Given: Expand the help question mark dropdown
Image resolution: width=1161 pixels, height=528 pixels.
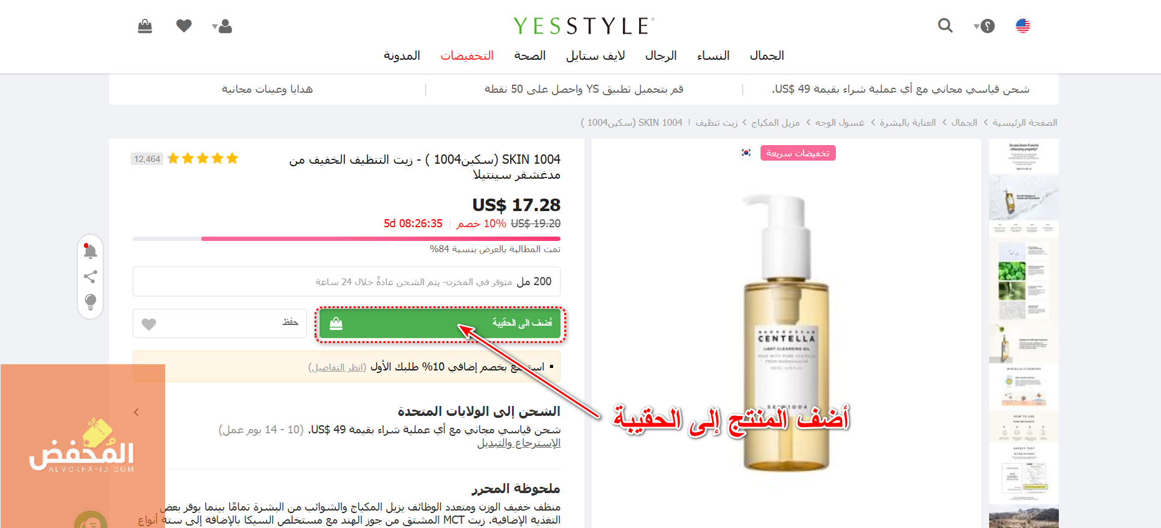Looking at the screenshot, I should coord(984,26).
